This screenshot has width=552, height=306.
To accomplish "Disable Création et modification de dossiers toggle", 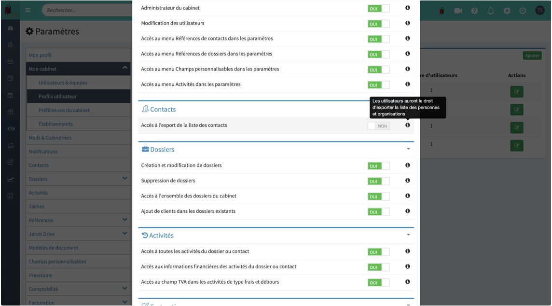I will [x=378, y=166].
